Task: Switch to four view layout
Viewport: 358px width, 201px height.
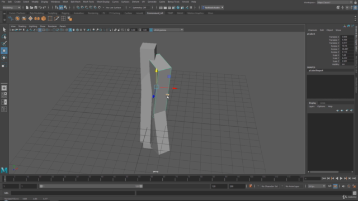Action: click(4, 95)
